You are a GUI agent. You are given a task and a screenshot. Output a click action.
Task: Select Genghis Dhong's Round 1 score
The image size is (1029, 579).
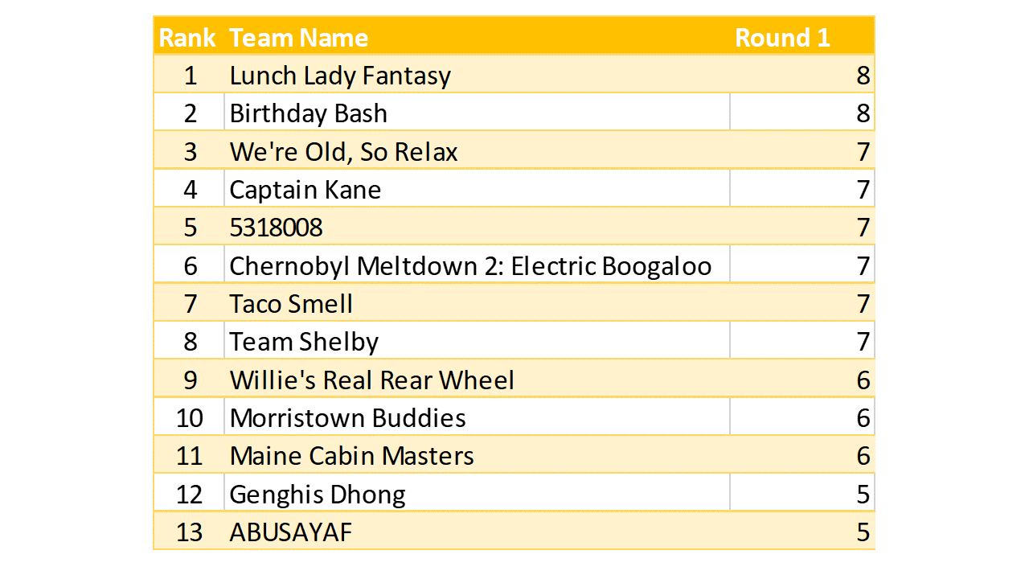(863, 494)
